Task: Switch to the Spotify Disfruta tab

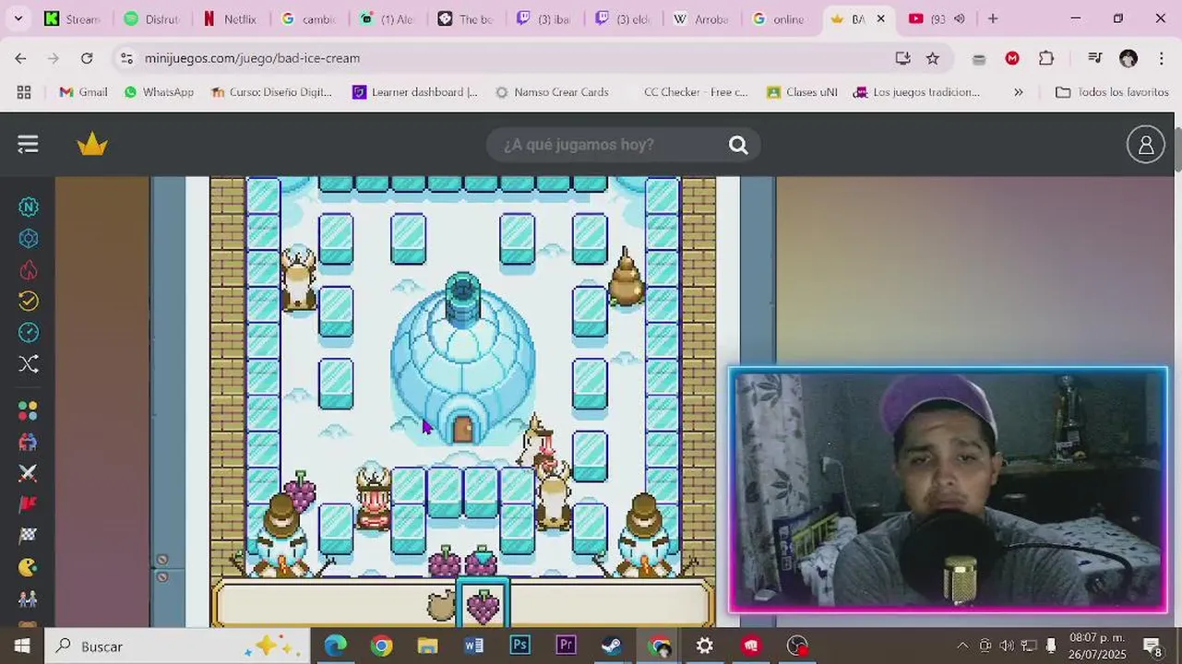Action: pos(152,18)
